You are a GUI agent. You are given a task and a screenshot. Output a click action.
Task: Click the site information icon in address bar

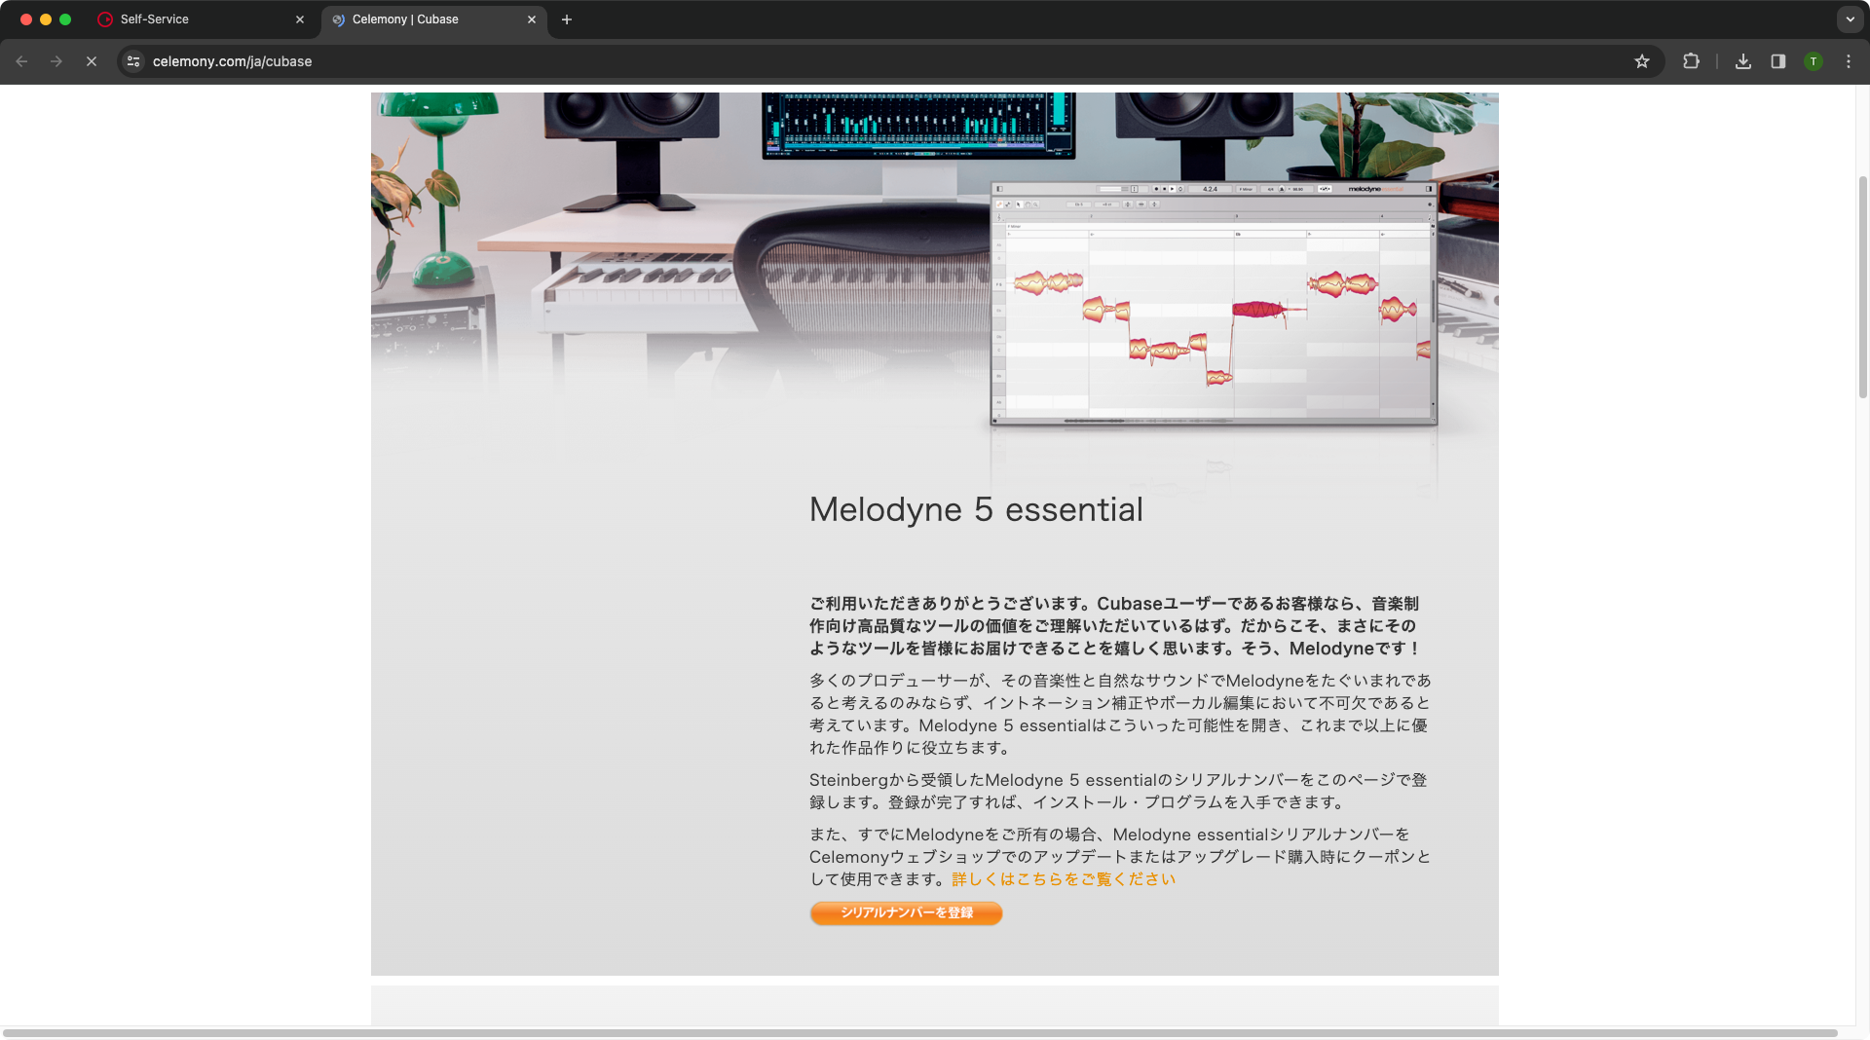(x=133, y=61)
